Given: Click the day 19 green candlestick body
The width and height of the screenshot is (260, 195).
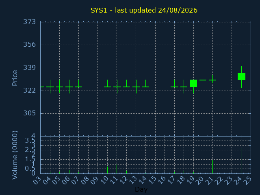Looking at the screenshot, I should [193, 83].
